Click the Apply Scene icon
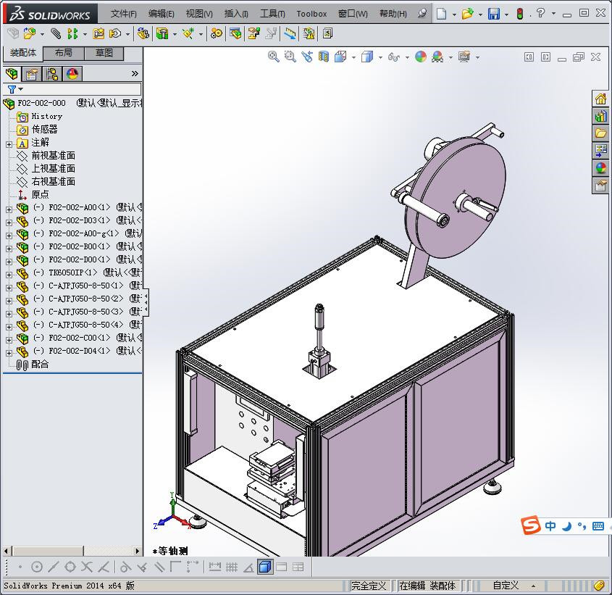The width and height of the screenshot is (612, 595). (437, 57)
